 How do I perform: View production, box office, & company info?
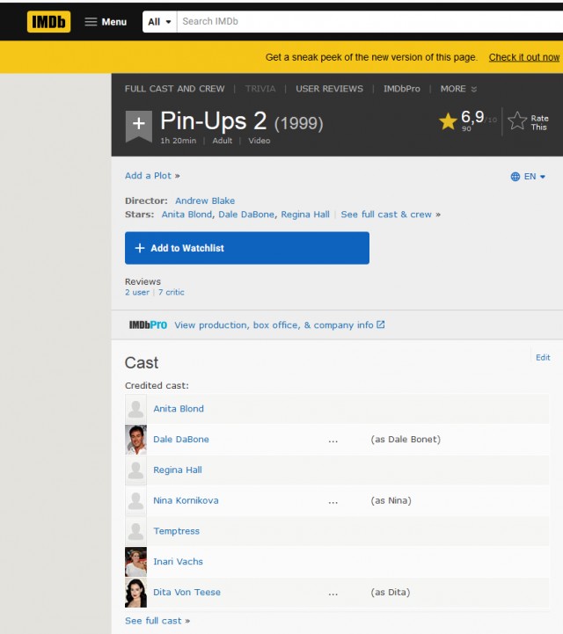(274, 325)
